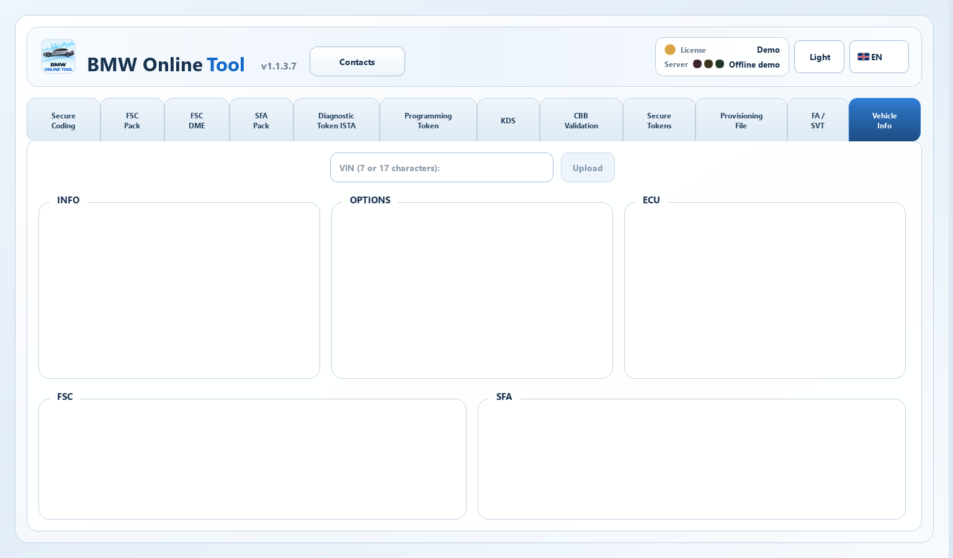Switch to the FSC Pack tab
953x558 pixels.
click(x=132, y=120)
